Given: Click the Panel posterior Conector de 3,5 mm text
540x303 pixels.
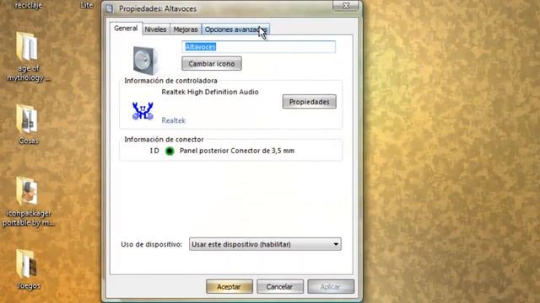Looking at the screenshot, I should click(237, 151).
